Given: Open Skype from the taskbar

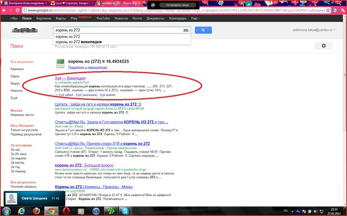Looking at the screenshot, I should (125, 211).
